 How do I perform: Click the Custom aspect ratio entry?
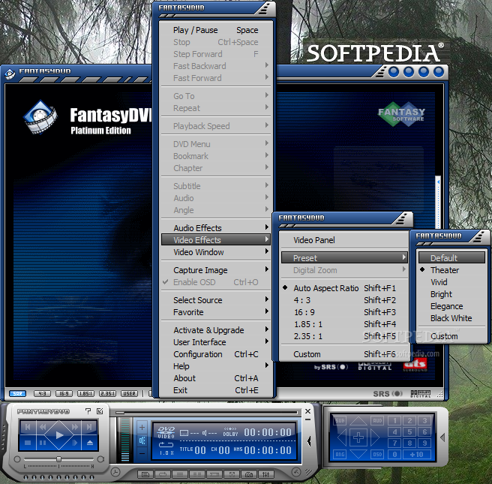(x=307, y=354)
